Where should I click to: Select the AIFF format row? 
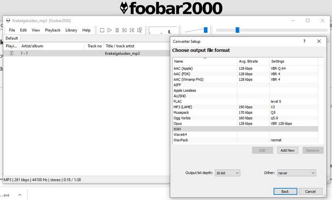pos(245,85)
